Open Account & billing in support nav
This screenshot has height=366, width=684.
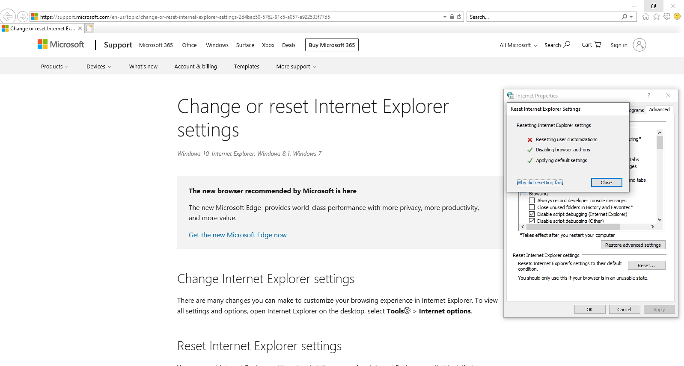coord(196,66)
